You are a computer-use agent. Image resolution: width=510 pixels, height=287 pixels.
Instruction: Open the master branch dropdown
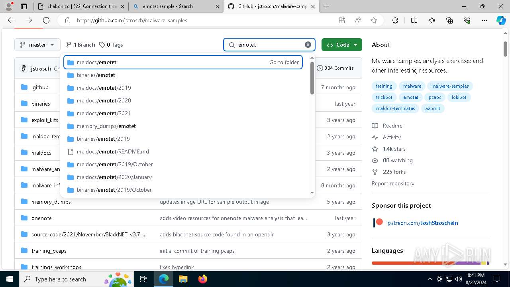37,45
